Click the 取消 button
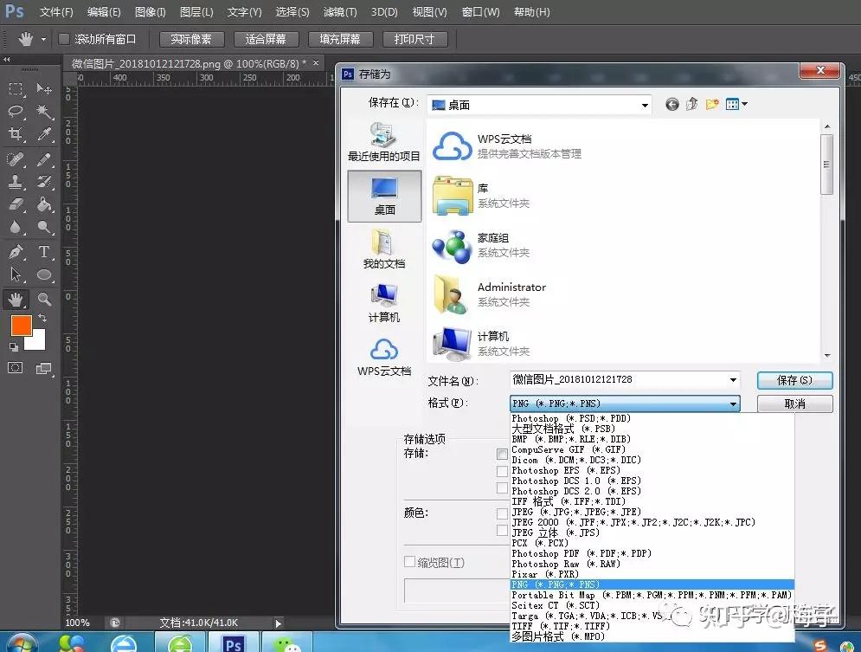The image size is (861, 652). (x=794, y=403)
